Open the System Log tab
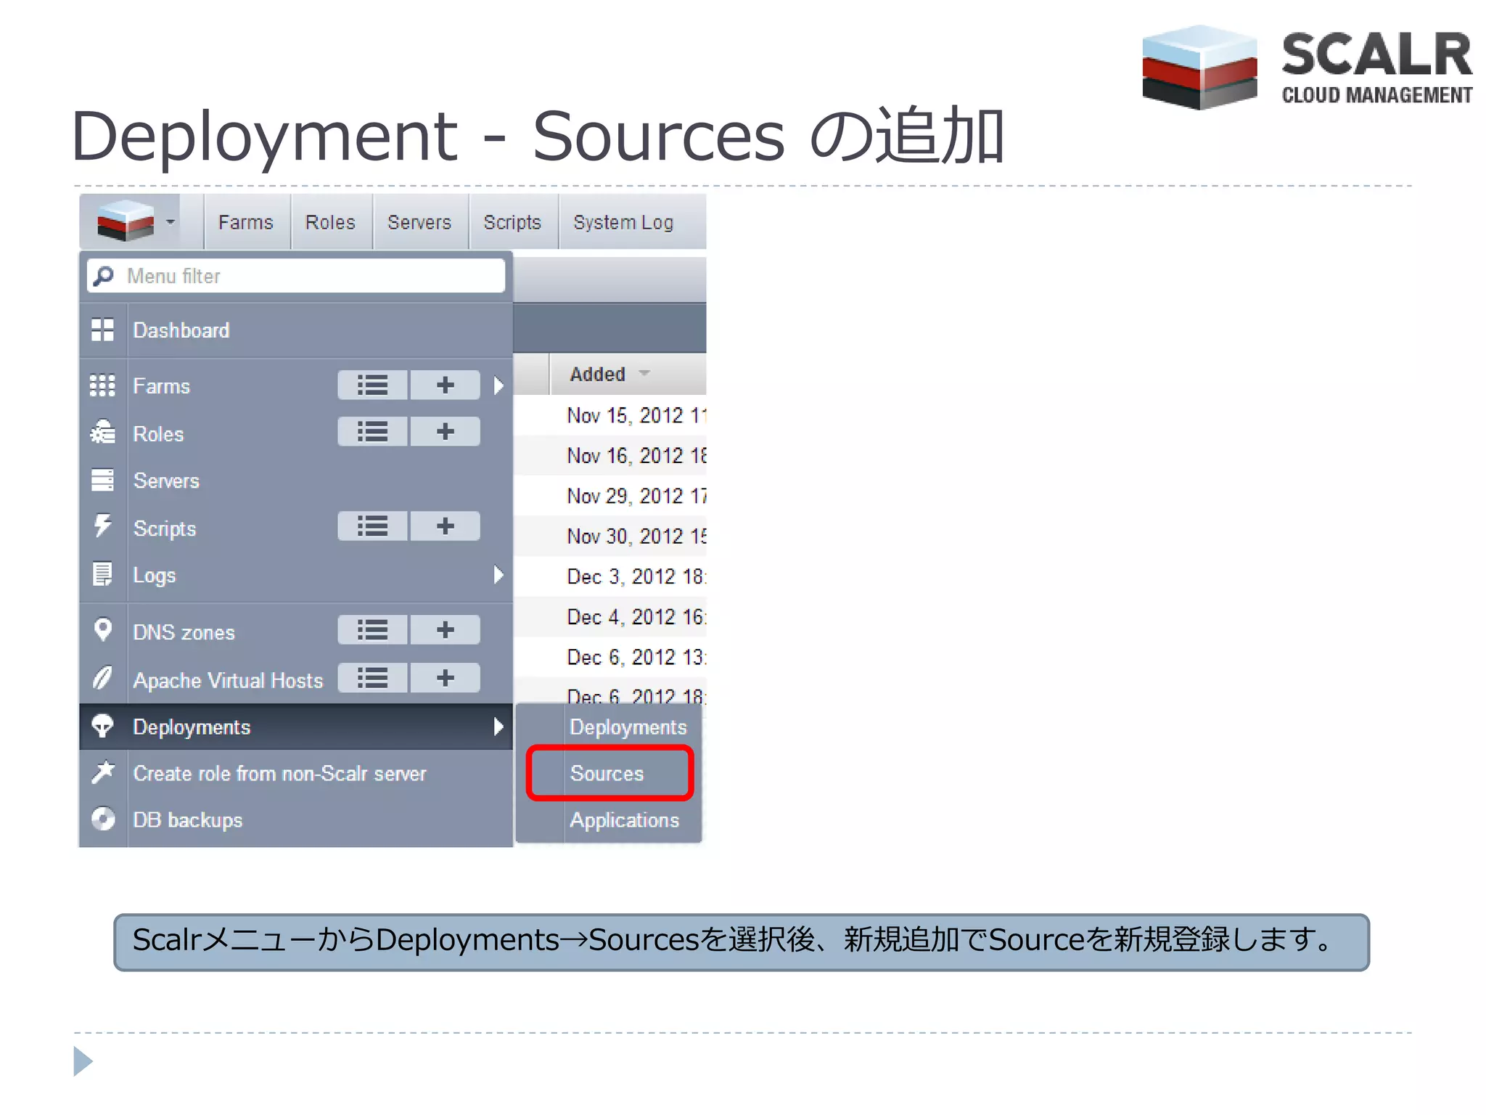 [623, 222]
